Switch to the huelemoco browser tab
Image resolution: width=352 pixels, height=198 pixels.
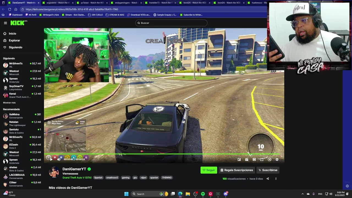(257, 3)
